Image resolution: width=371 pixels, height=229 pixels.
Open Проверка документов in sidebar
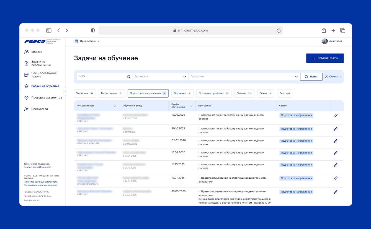[x=46, y=98]
